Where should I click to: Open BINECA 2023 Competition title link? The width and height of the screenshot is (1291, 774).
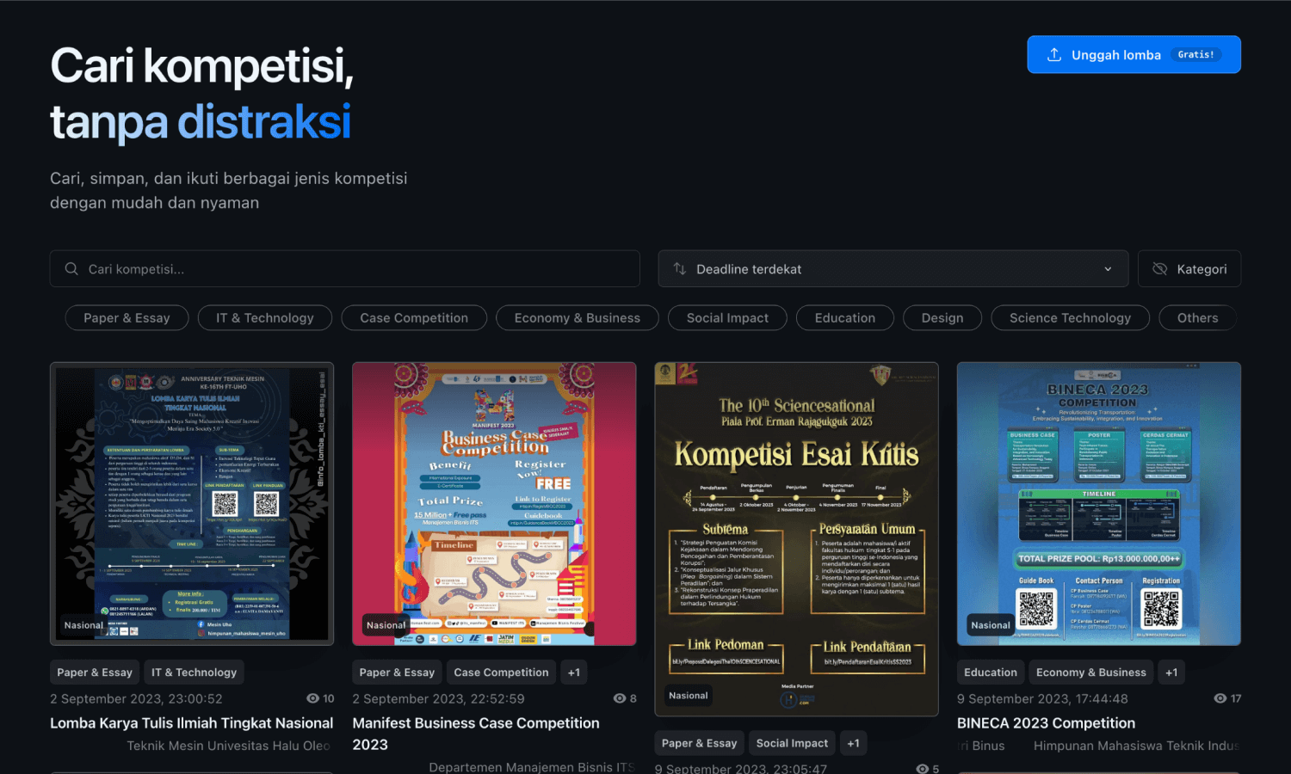point(1046,723)
